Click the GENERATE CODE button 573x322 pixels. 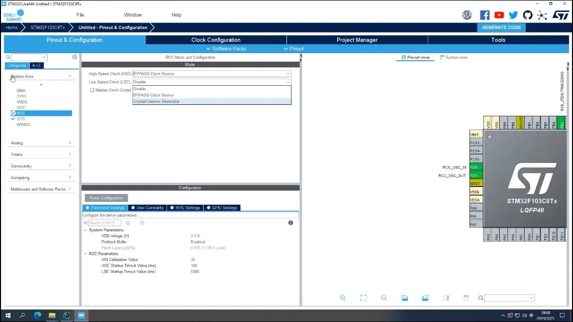(x=501, y=28)
